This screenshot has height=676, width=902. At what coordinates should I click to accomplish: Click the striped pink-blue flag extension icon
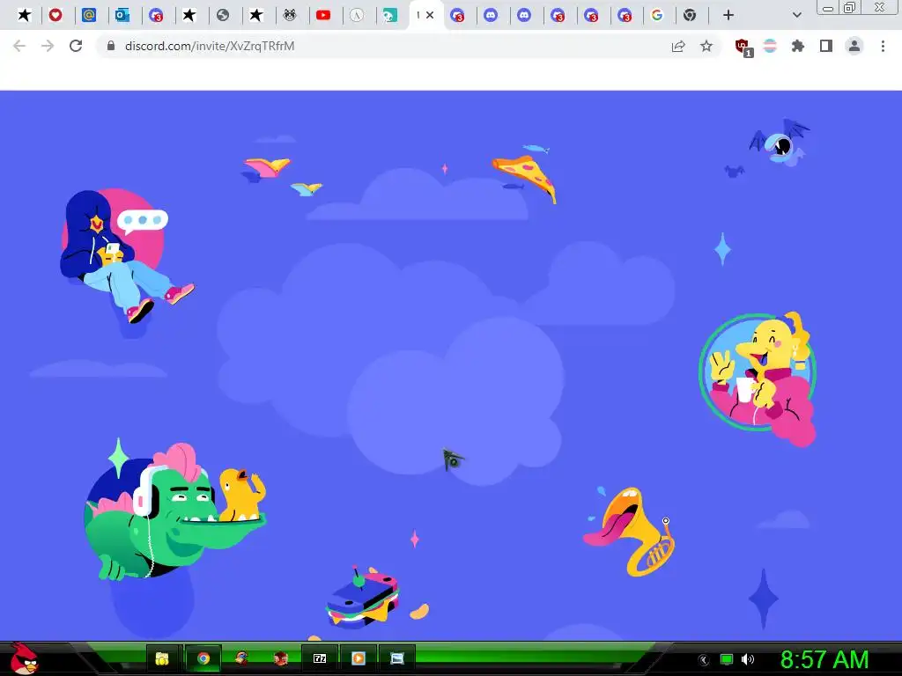click(770, 46)
